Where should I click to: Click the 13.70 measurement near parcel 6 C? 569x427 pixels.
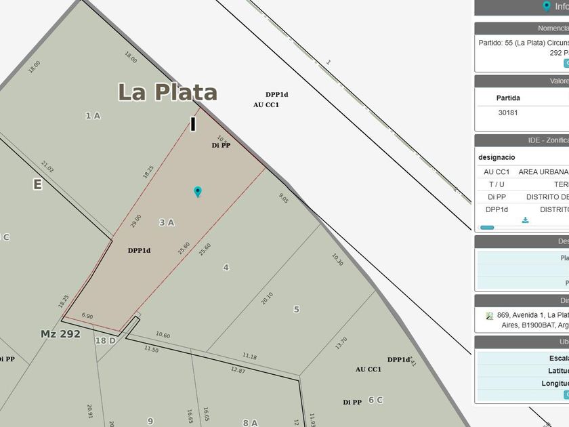click(x=341, y=343)
